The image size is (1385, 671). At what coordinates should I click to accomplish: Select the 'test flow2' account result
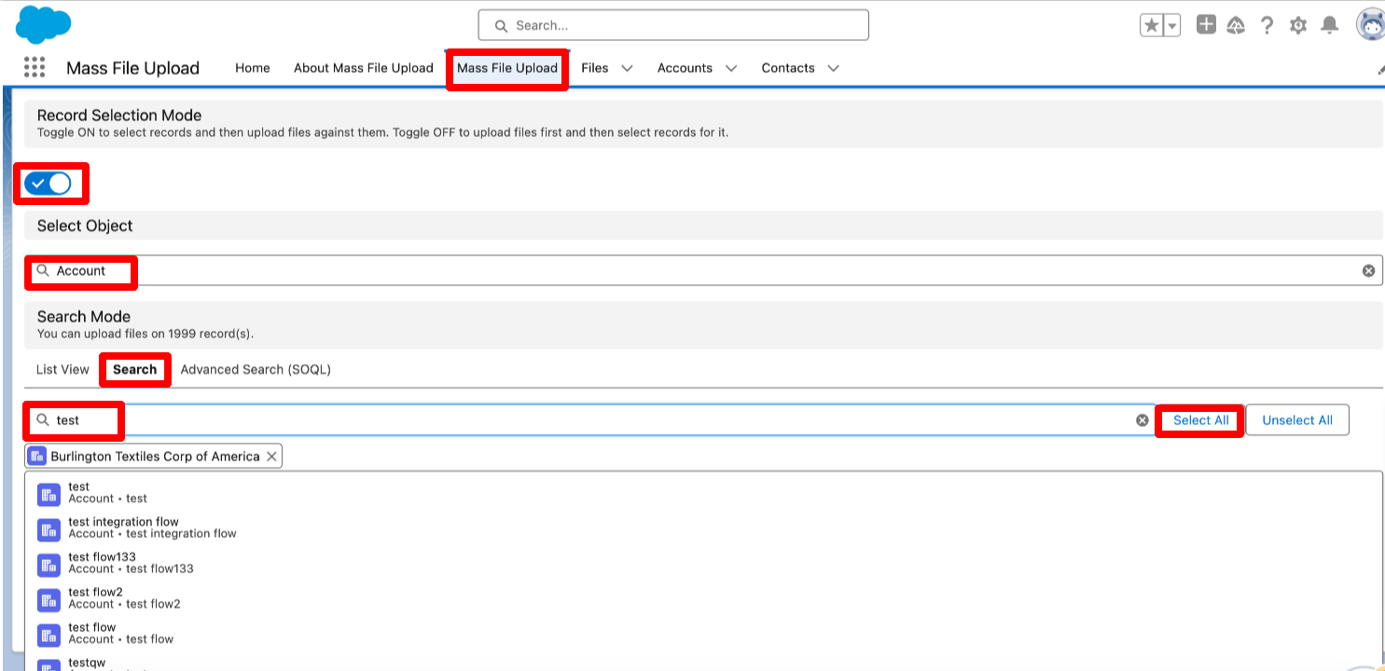(704, 598)
